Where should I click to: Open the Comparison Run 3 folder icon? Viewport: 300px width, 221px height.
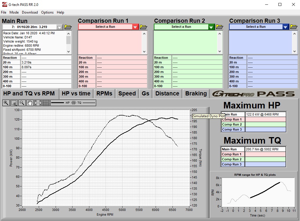294,27
